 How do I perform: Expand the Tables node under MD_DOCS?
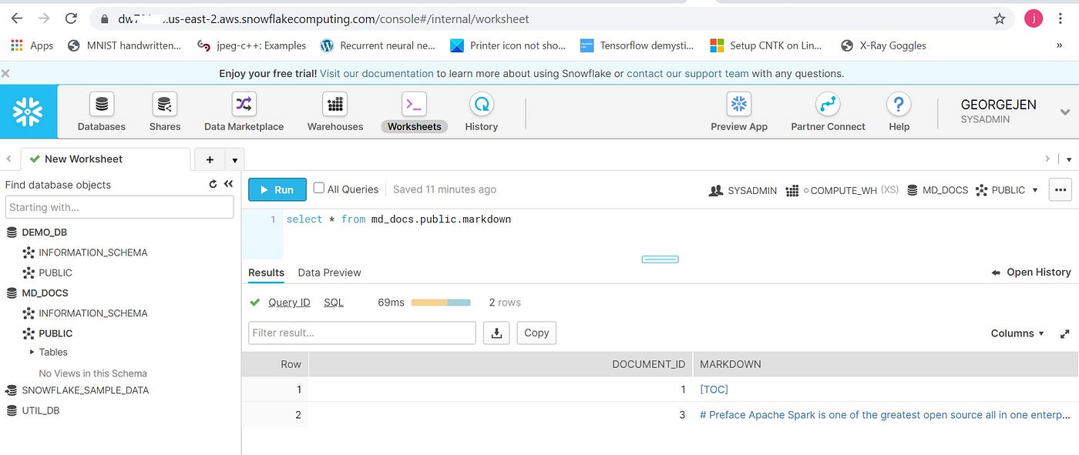[x=32, y=352]
